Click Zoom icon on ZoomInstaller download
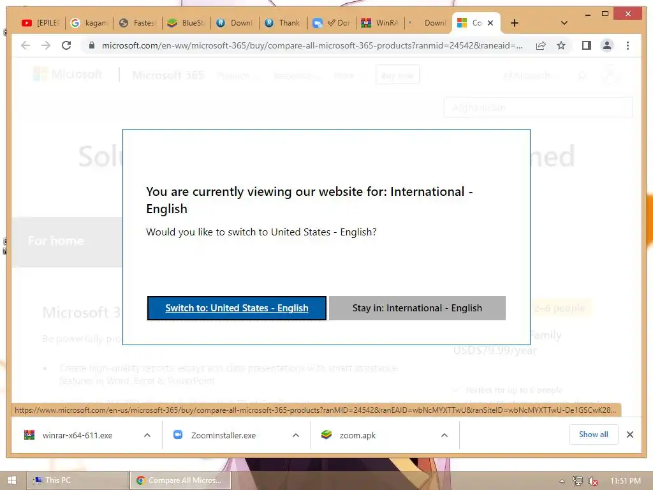 [178, 434]
